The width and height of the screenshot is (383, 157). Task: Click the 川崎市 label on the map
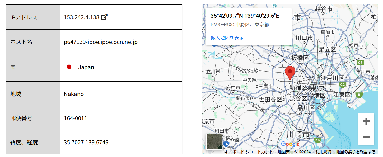coord(298,134)
